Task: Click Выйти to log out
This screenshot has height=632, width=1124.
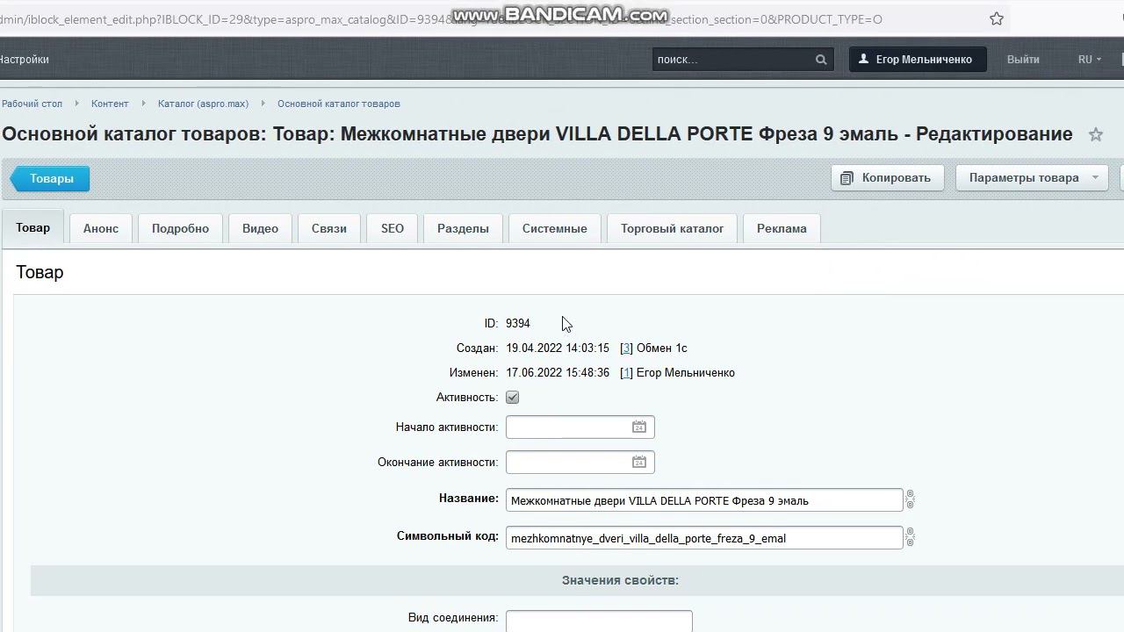Action: 1023,59
